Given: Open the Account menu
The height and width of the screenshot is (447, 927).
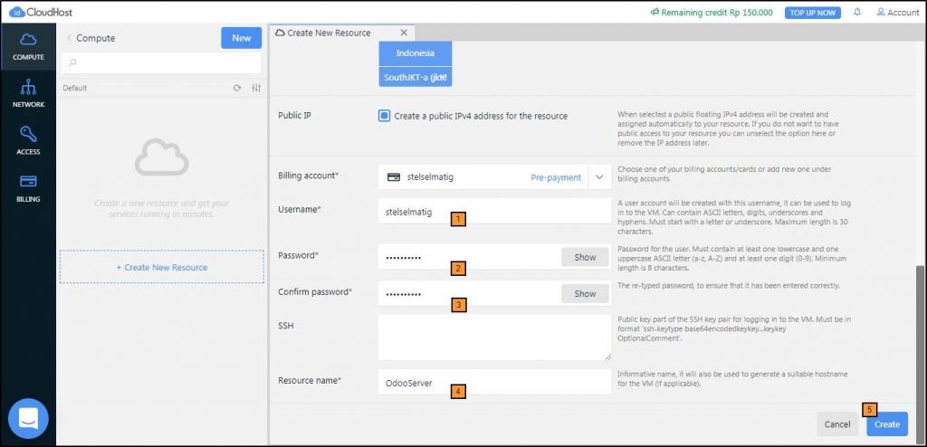Looking at the screenshot, I should point(897,13).
